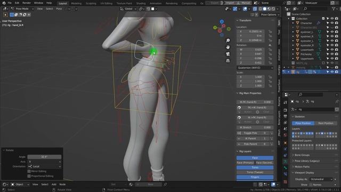Adjust the IK Stretch slider
This screenshot has width=341, height=192.
coord(255,127)
